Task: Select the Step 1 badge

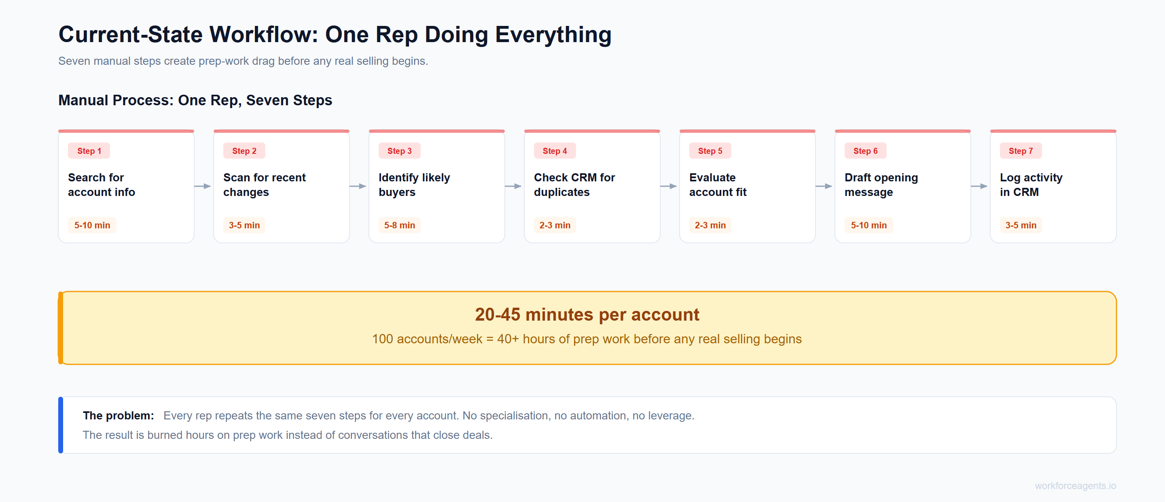Action: [89, 151]
